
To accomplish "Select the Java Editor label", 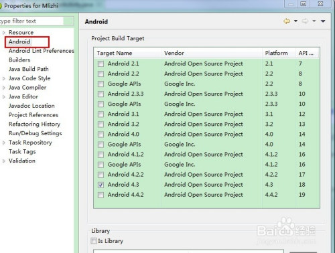I will click(x=23, y=96).
